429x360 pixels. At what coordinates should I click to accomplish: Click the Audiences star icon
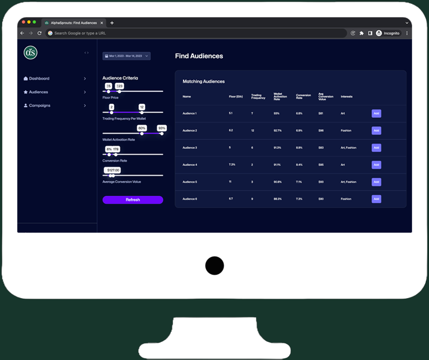(26, 92)
